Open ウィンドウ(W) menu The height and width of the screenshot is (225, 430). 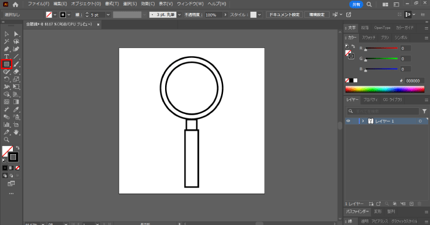(190, 4)
